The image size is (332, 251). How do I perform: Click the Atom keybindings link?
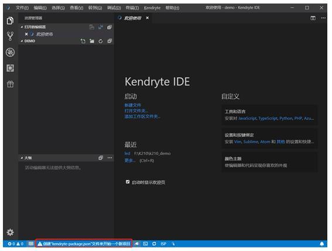tap(265, 142)
